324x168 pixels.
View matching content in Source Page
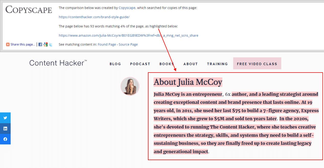128,45
